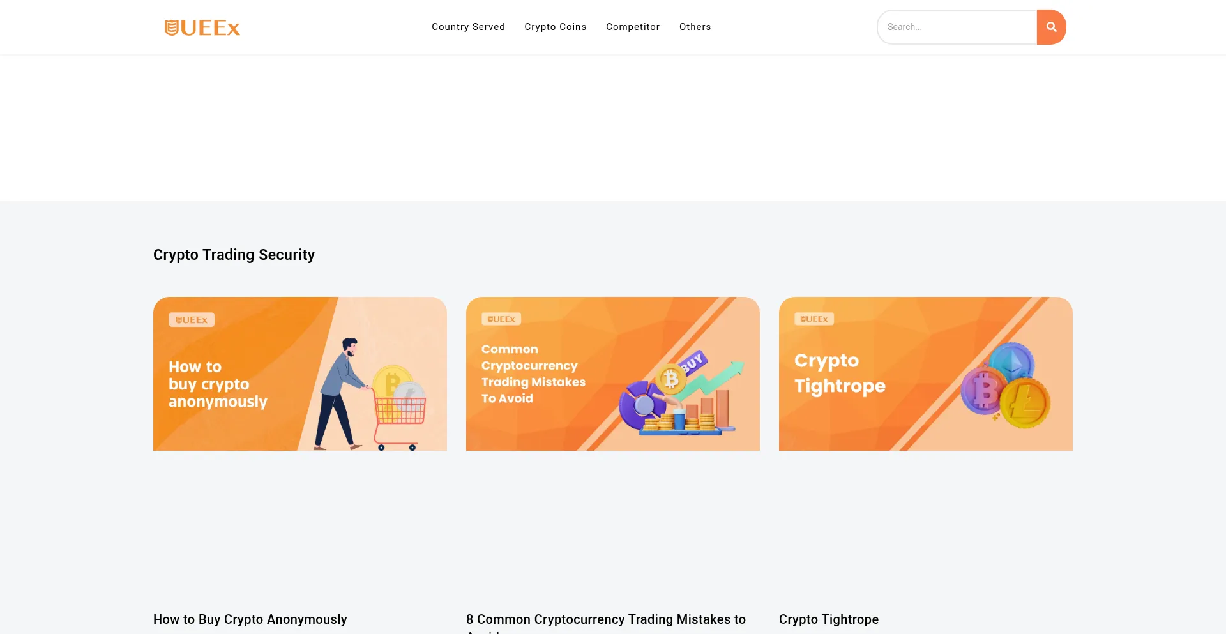Open the 'How to Buy Crypto Anonymously' title link
This screenshot has height=634, width=1226.
point(250,619)
